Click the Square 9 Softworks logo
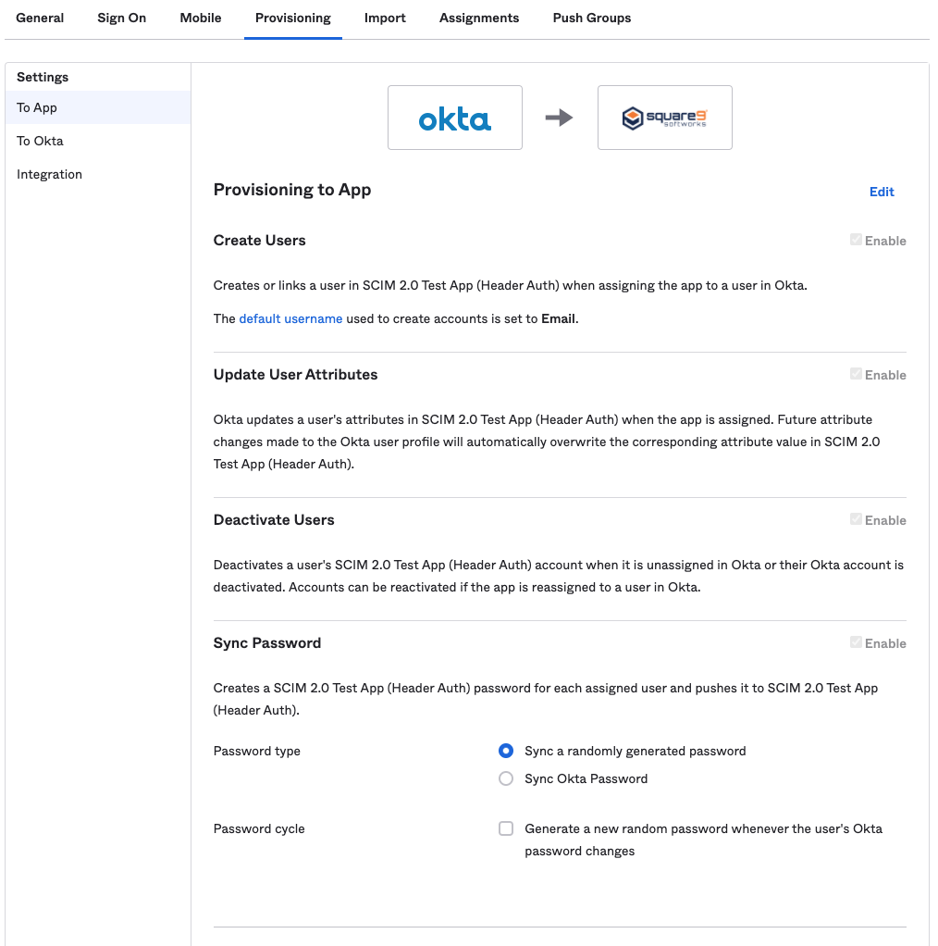938x946 pixels. pos(665,118)
